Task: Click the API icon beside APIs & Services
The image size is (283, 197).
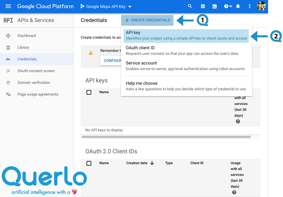Action: point(8,20)
